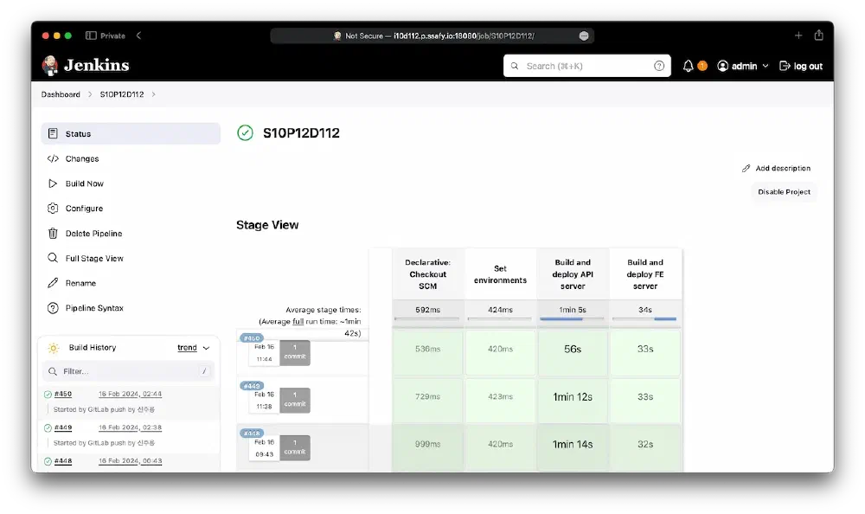Open the notifications bell icon
Viewport: 865px width, 514px height.
689,66
